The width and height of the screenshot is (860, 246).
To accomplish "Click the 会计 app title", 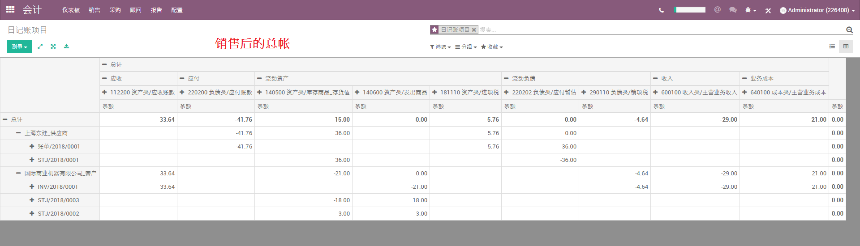I will click(x=32, y=10).
